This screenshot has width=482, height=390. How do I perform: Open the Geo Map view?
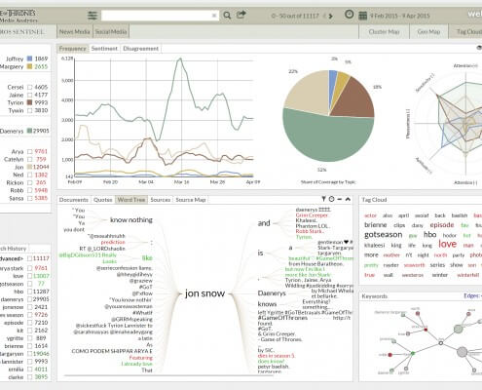point(428,31)
